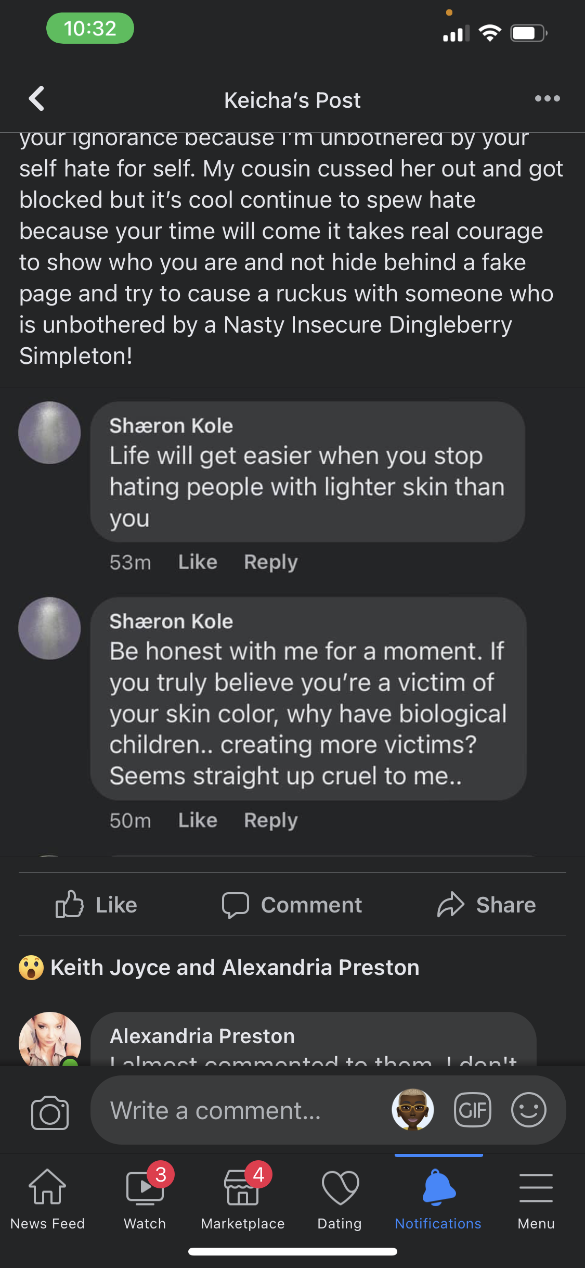This screenshot has height=1268, width=585.
Task: Open the emoji smiley picker
Action: (528, 1110)
